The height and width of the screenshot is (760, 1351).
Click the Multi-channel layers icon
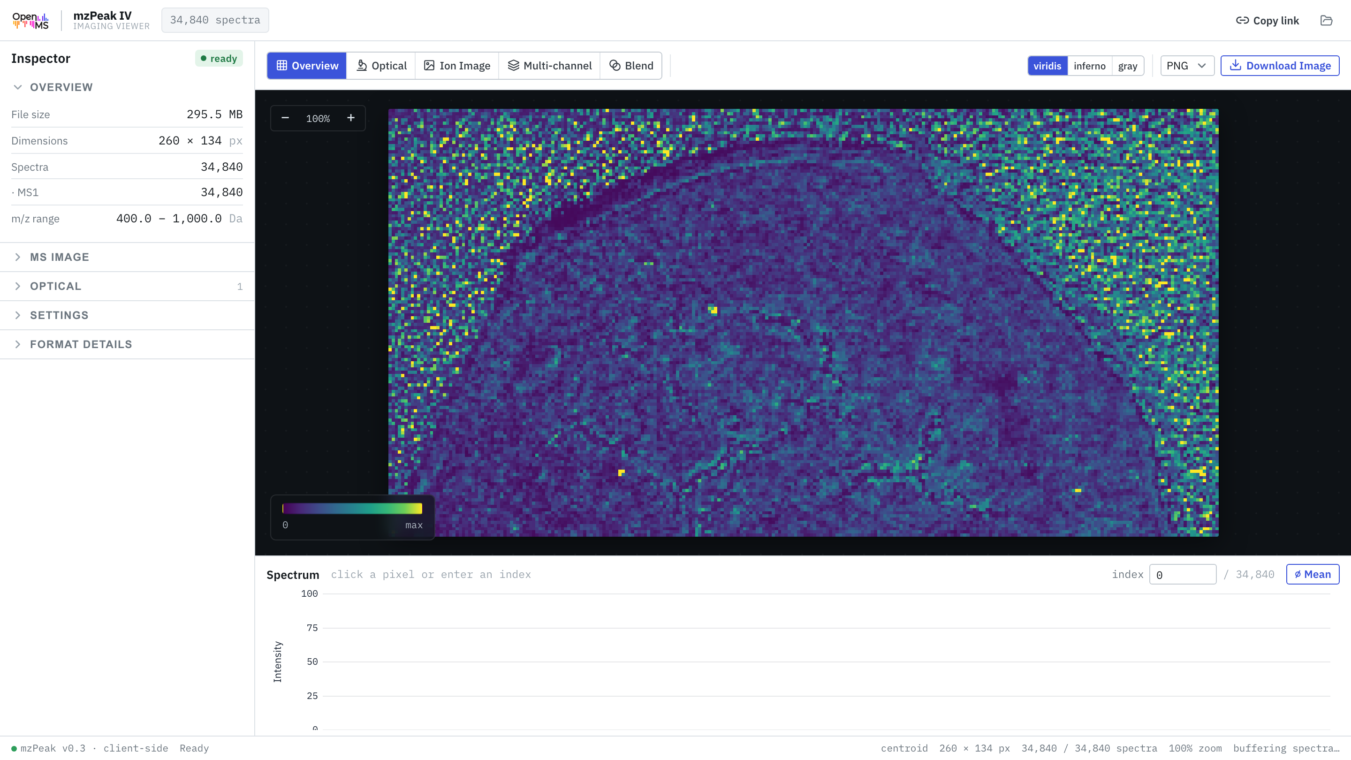point(514,66)
